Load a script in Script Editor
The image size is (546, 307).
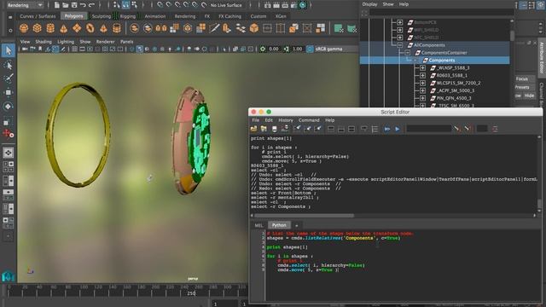253,129
